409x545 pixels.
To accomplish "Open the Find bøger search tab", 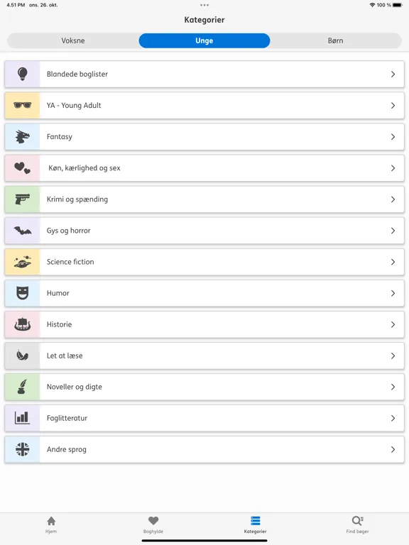I will tap(358, 524).
